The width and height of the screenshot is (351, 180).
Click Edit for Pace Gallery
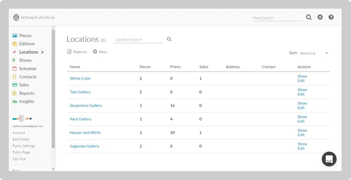(x=301, y=121)
